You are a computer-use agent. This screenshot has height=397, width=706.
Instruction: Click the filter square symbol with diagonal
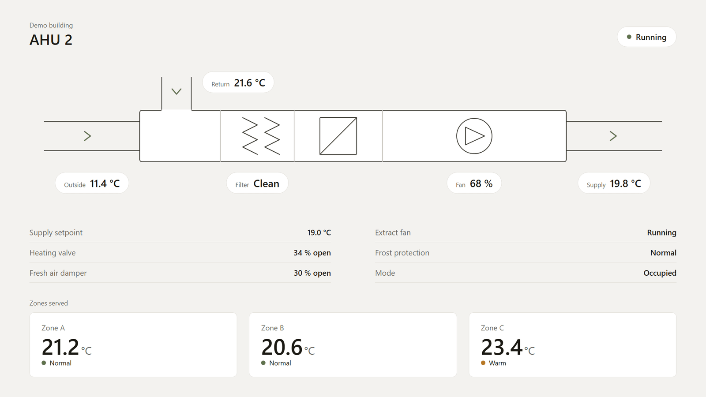click(x=338, y=136)
